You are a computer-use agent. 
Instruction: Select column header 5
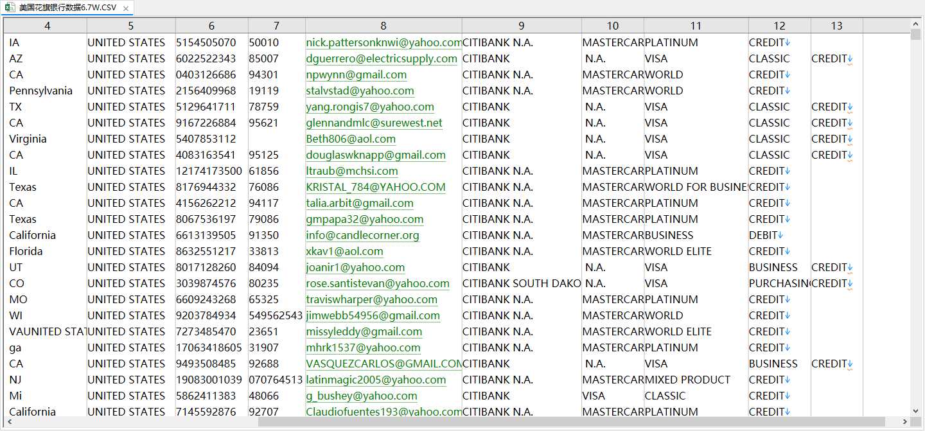tap(131, 26)
